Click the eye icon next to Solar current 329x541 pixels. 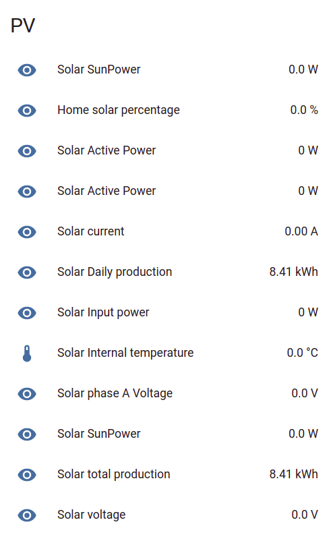pos(27,232)
